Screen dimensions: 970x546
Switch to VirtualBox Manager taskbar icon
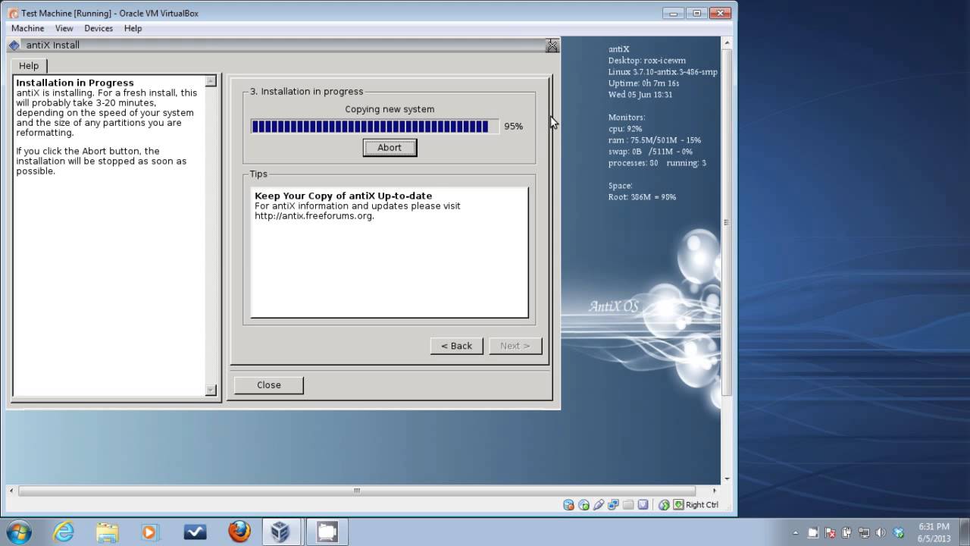282,532
